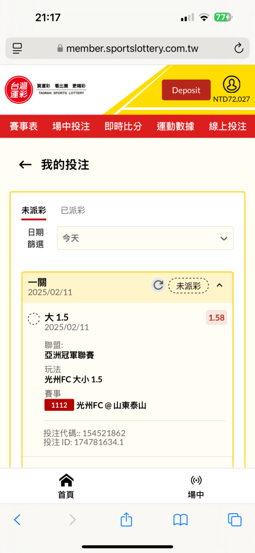
Task: Tap the Taiwan Sports Lottery logo
Action: [x=46, y=90]
